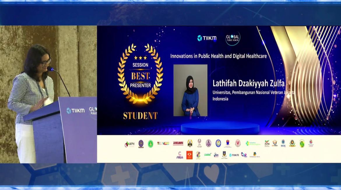Click the Global Public Health logo on the slide
The width and height of the screenshot is (341, 190).
point(233,38)
